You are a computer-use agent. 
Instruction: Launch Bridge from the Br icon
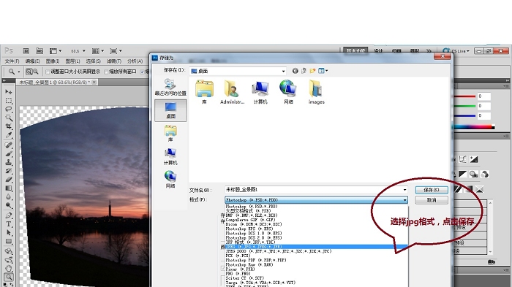coord(26,51)
